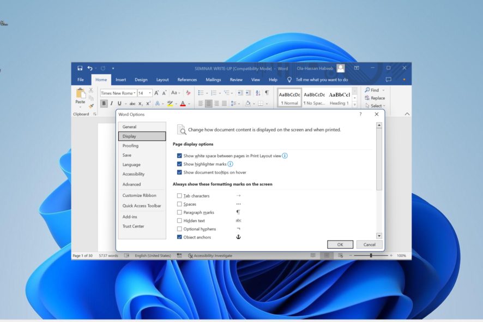This screenshot has height=322, width=483.
Task: Click the Undo arrow icon
Action: tap(90, 68)
